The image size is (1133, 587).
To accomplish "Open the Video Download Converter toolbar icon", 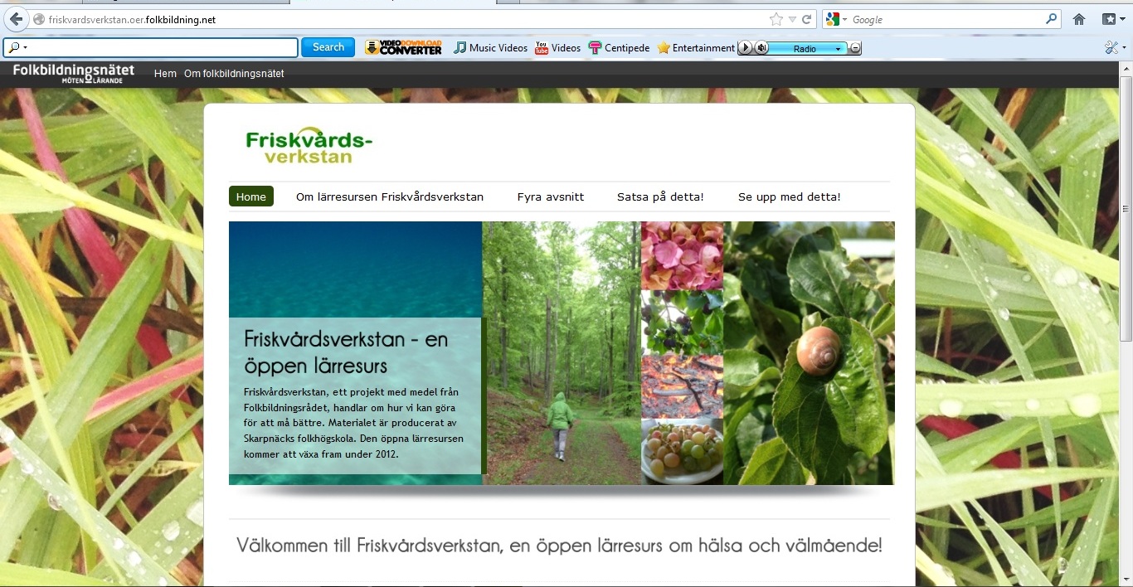I will click(x=403, y=48).
